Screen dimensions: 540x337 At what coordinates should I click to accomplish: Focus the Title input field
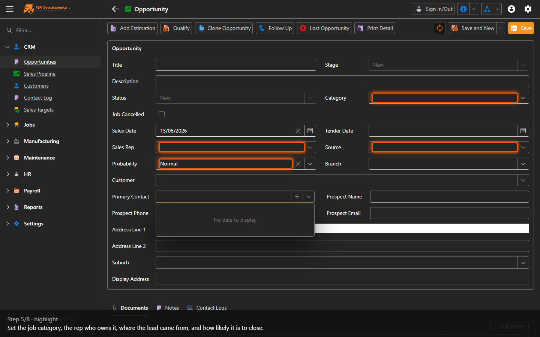(236, 65)
